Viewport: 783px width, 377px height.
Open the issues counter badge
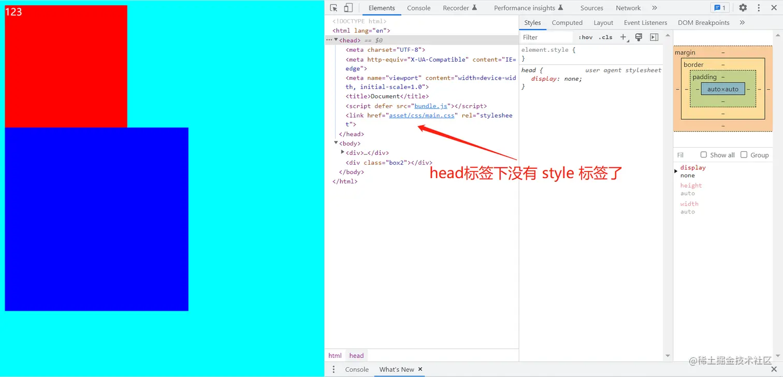720,8
